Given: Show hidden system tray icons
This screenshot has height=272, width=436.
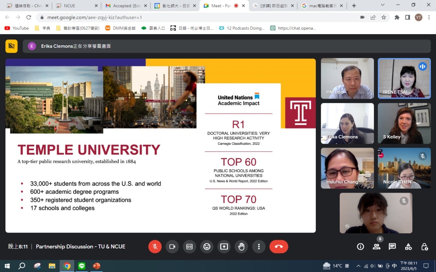Looking at the screenshot, I should [x=358, y=266].
